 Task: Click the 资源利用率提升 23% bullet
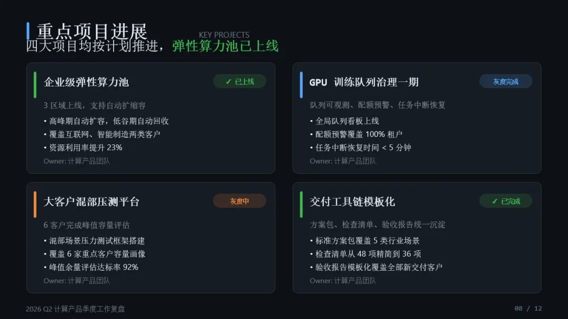pyautogui.click(x=83, y=147)
